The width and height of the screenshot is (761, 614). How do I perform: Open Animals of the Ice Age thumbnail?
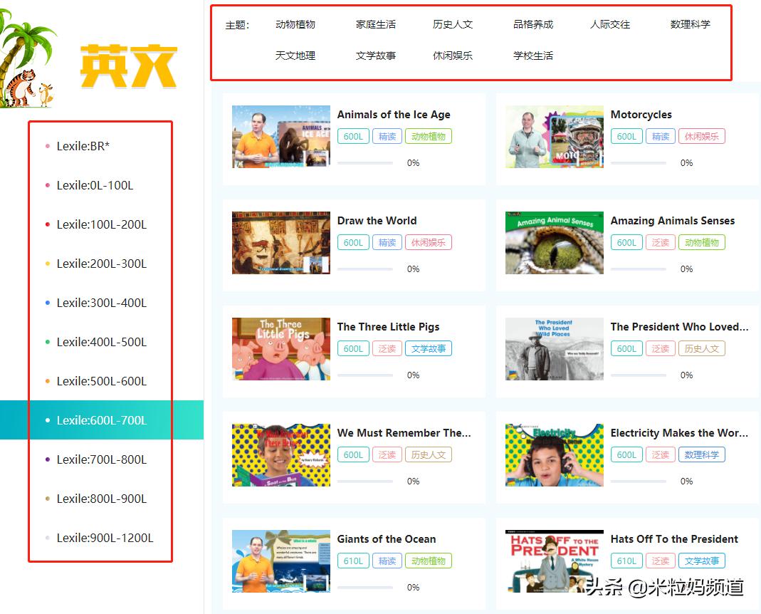pyautogui.click(x=280, y=137)
